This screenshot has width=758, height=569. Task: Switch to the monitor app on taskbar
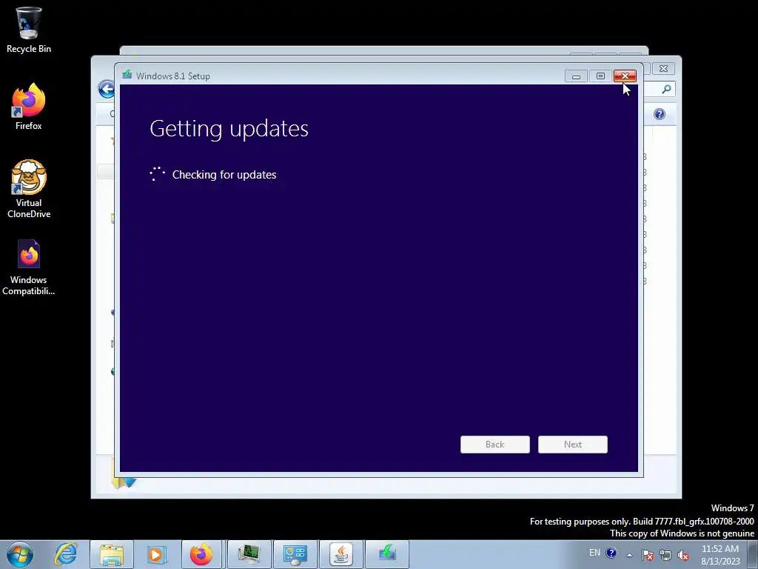click(x=249, y=554)
